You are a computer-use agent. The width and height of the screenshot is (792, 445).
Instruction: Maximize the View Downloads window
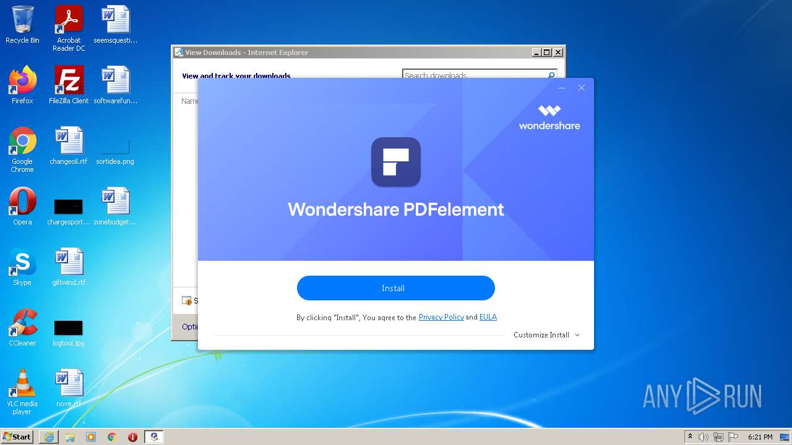(x=546, y=53)
